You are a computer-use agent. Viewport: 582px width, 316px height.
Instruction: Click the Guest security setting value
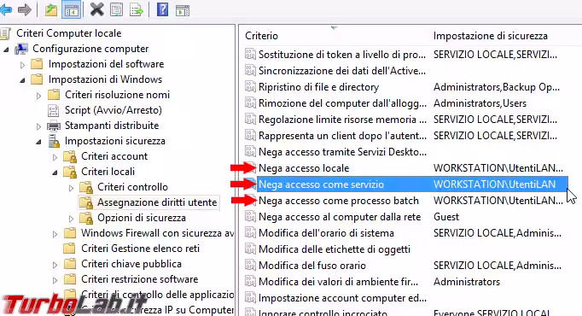coord(446,217)
